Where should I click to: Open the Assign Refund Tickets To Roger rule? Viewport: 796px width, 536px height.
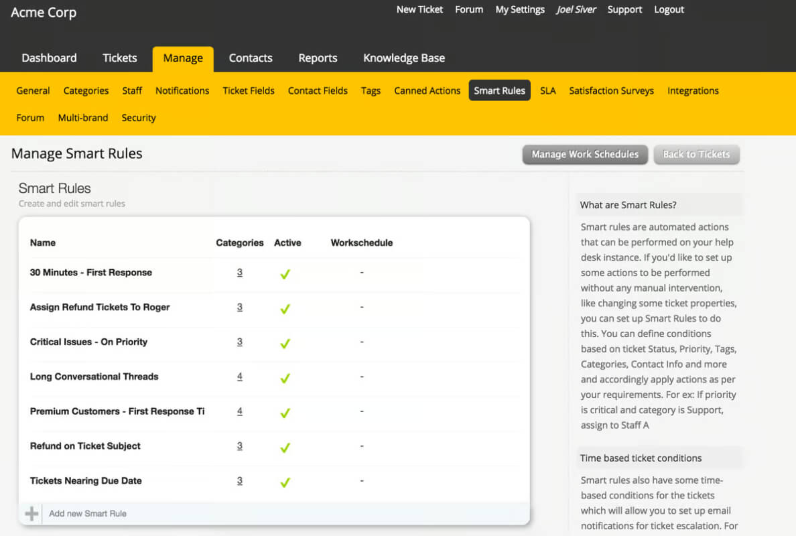coord(99,307)
